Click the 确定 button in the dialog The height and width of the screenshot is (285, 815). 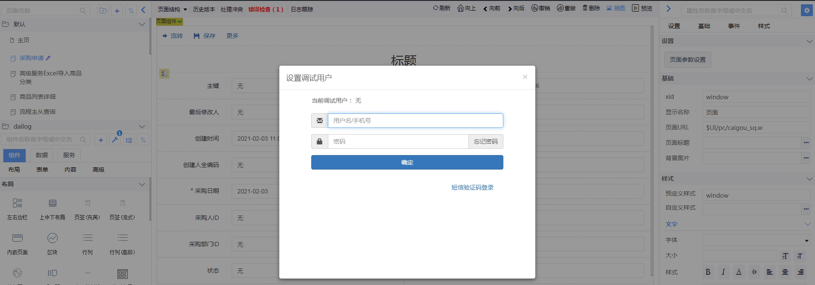pos(407,162)
